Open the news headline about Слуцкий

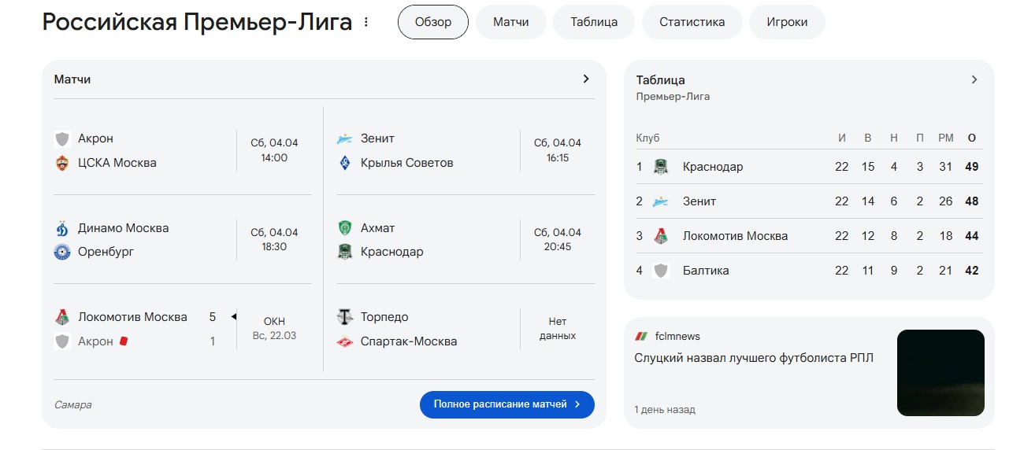click(754, 358)
